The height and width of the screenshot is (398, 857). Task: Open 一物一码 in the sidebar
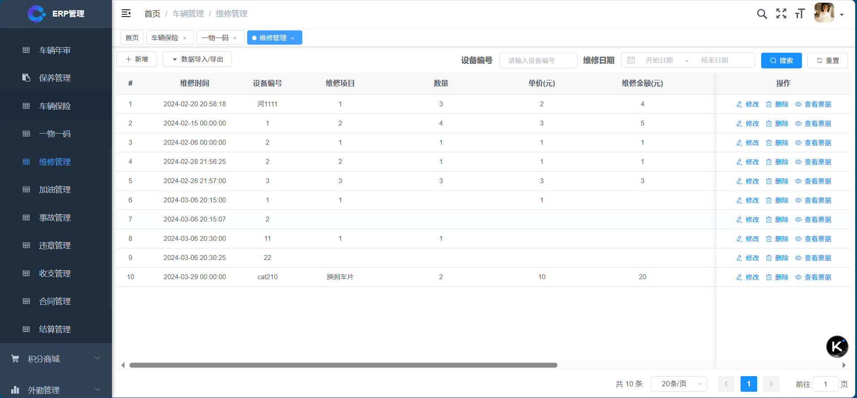[x=56, y=134]
